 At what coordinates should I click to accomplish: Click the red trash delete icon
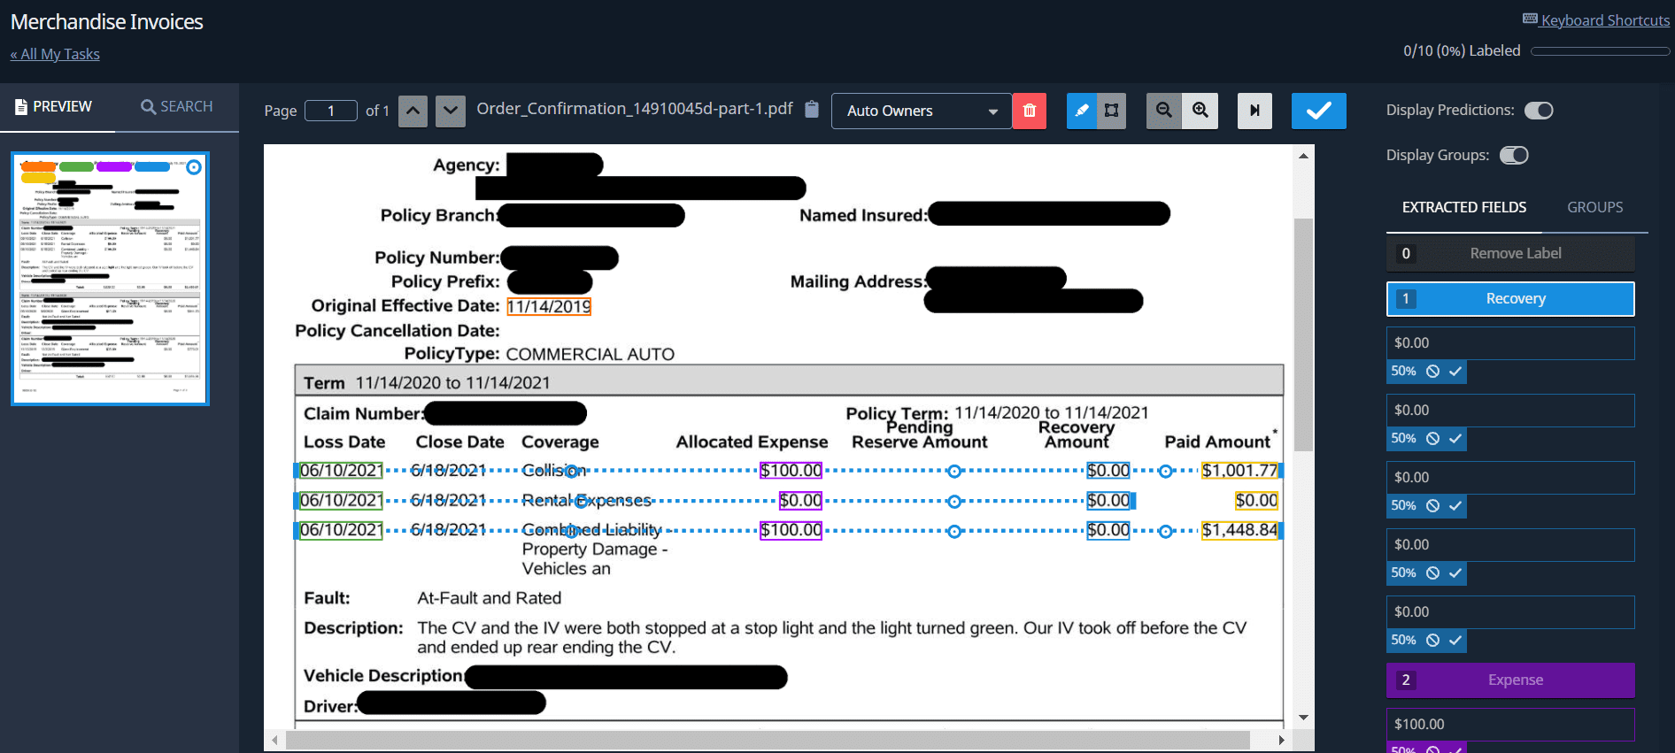point(1029,111)
